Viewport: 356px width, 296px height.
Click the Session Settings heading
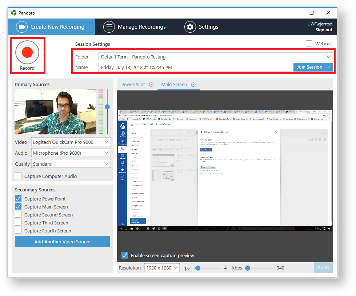coord(92,44)
